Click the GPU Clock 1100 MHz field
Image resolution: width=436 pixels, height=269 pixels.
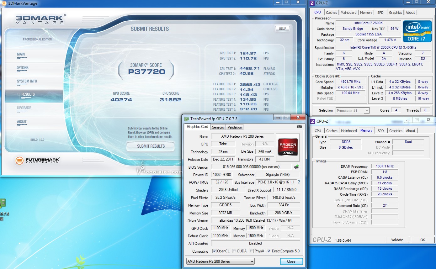221,228
